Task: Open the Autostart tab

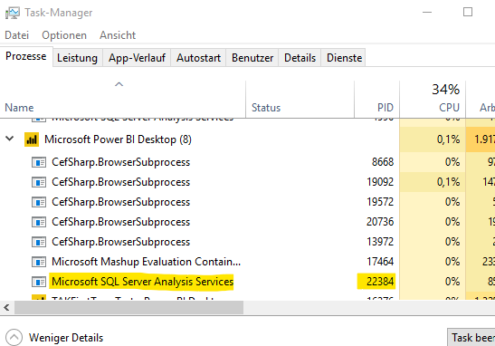Action: [x=198, y=58]
